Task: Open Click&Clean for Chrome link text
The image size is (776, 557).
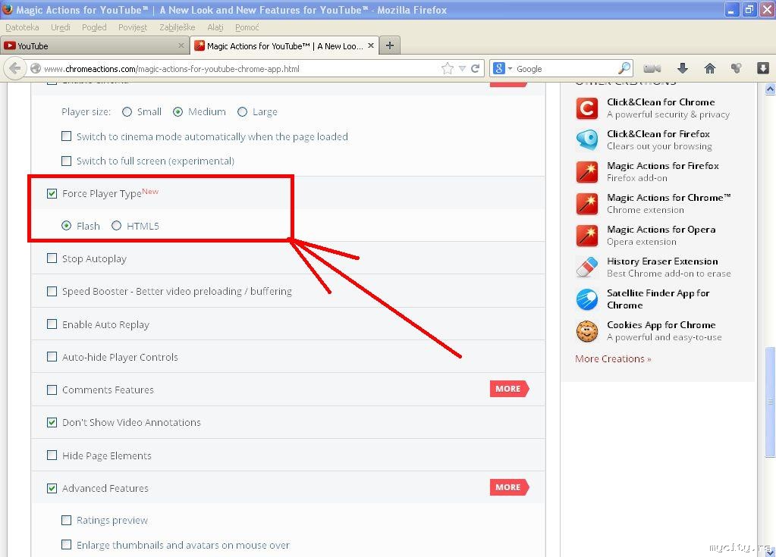Action: [x=661, y=102]
